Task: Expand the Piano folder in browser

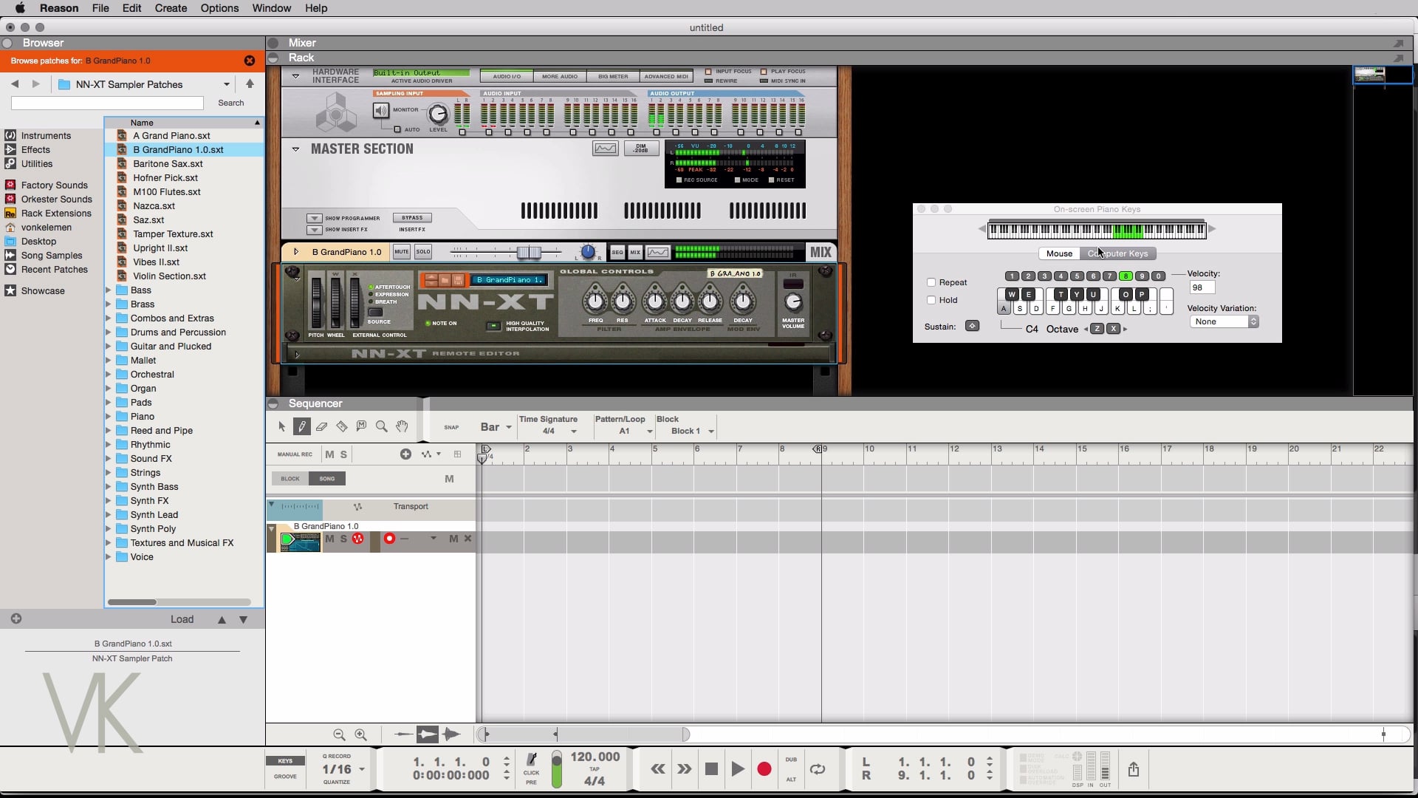Action: coord(109,417)
